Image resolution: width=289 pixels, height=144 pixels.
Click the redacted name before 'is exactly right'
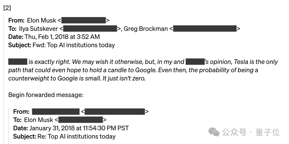[x=18, y=62]
